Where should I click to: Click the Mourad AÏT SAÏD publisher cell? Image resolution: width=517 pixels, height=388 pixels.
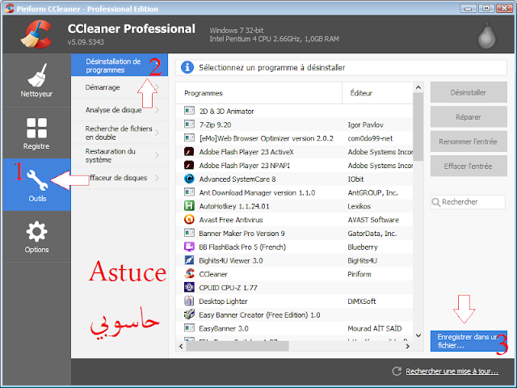(375, 328)
